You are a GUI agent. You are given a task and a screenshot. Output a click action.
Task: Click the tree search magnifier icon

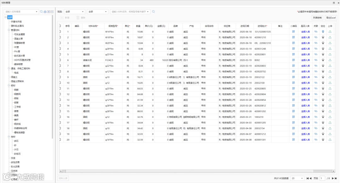[41, 12]
